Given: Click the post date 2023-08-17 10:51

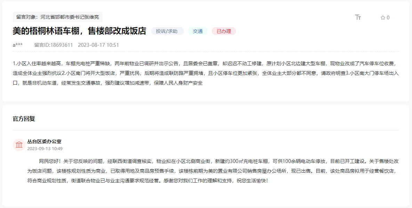Looking at the screenshot, I should (98, 45).
